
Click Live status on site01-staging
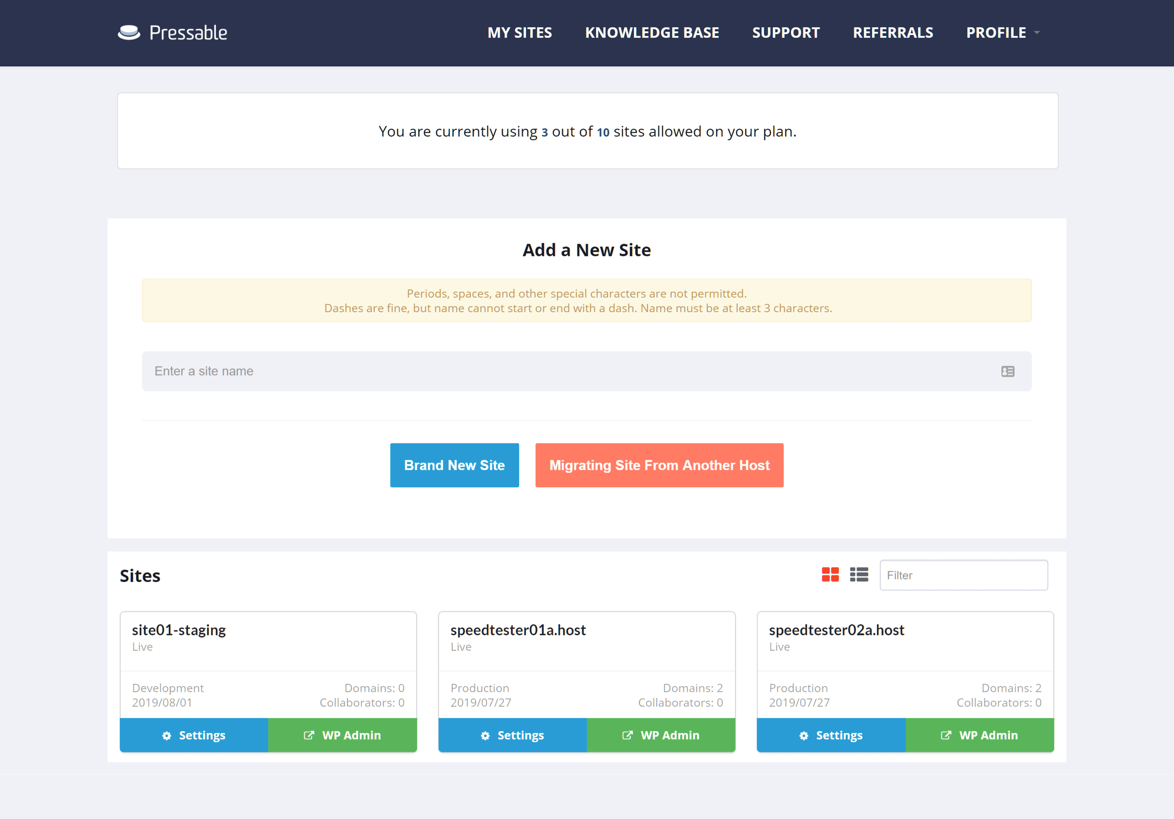[142, 647]
